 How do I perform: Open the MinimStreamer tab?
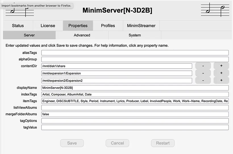[x=141, y=25]
